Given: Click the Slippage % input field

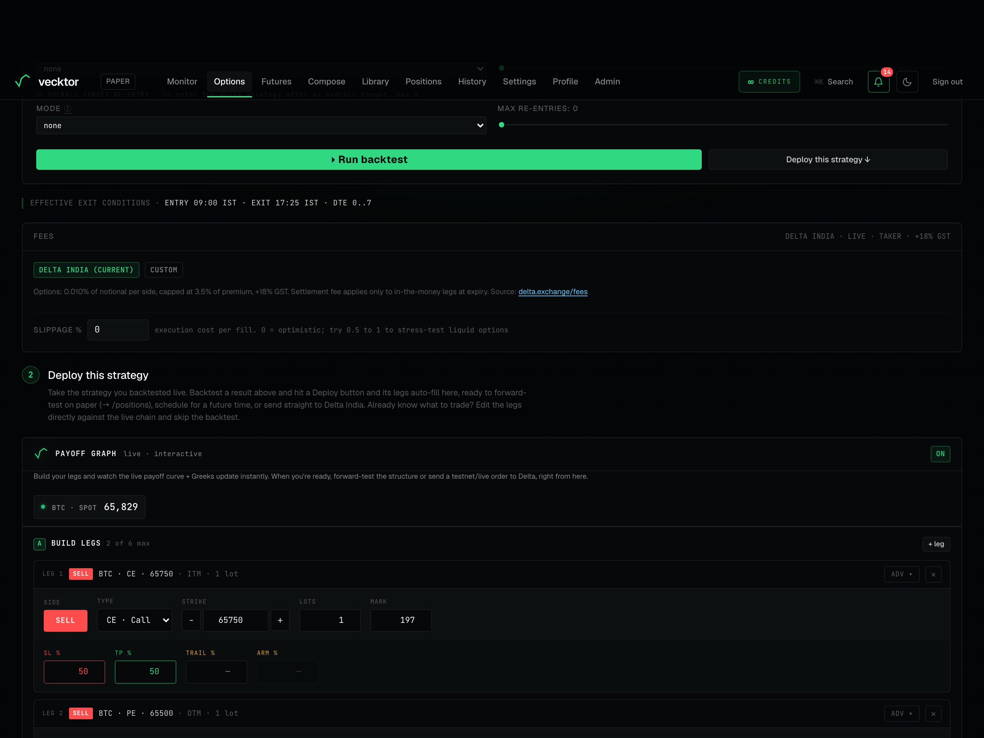Looking at the screenshot, I should pos(118,330).
